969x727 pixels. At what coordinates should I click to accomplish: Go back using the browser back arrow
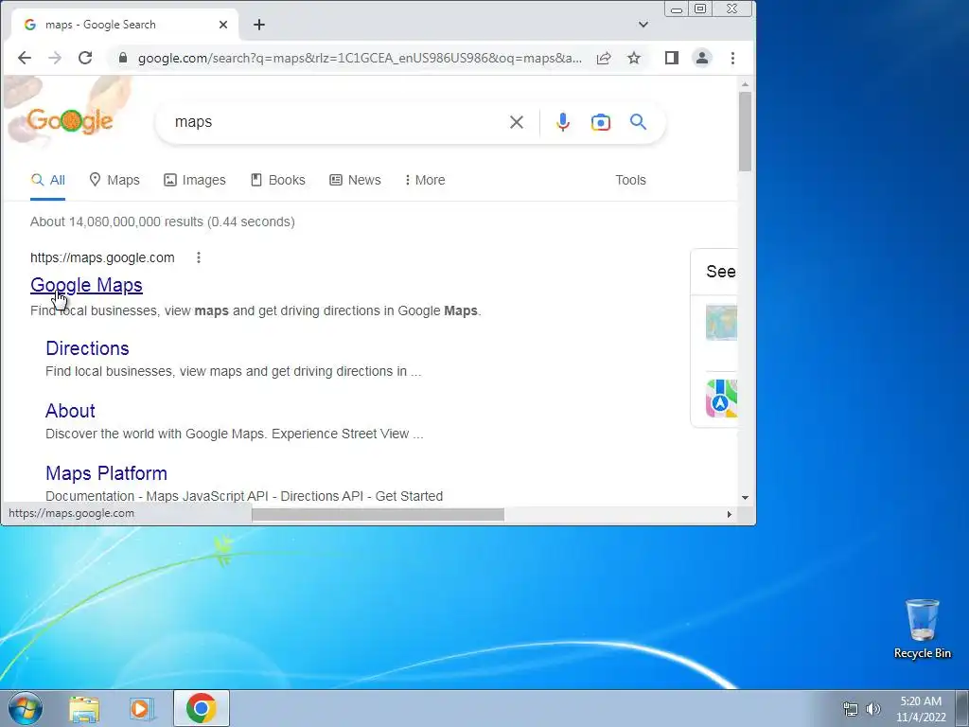(24, 58)
